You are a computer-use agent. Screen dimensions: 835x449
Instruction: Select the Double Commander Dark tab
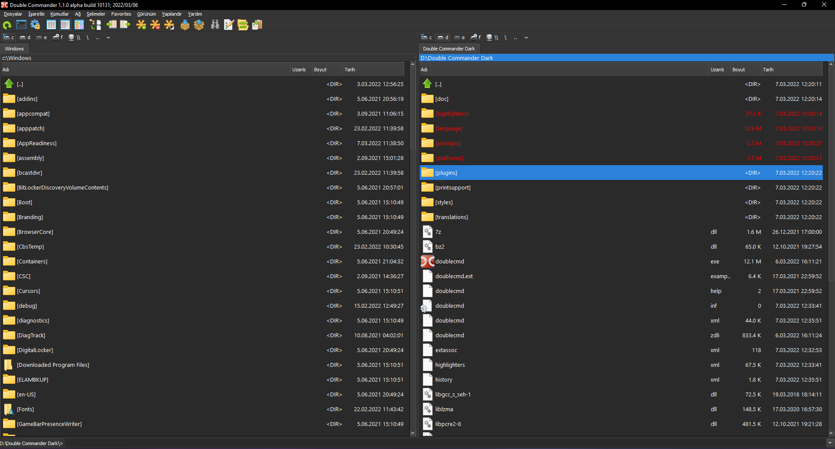(x=449, y=49)
